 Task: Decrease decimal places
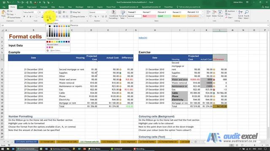pos(106,17)
